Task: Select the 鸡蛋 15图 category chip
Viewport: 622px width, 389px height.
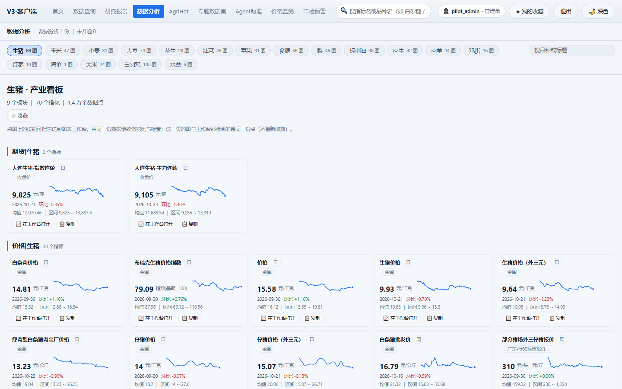Action: [x=481, y=51]
